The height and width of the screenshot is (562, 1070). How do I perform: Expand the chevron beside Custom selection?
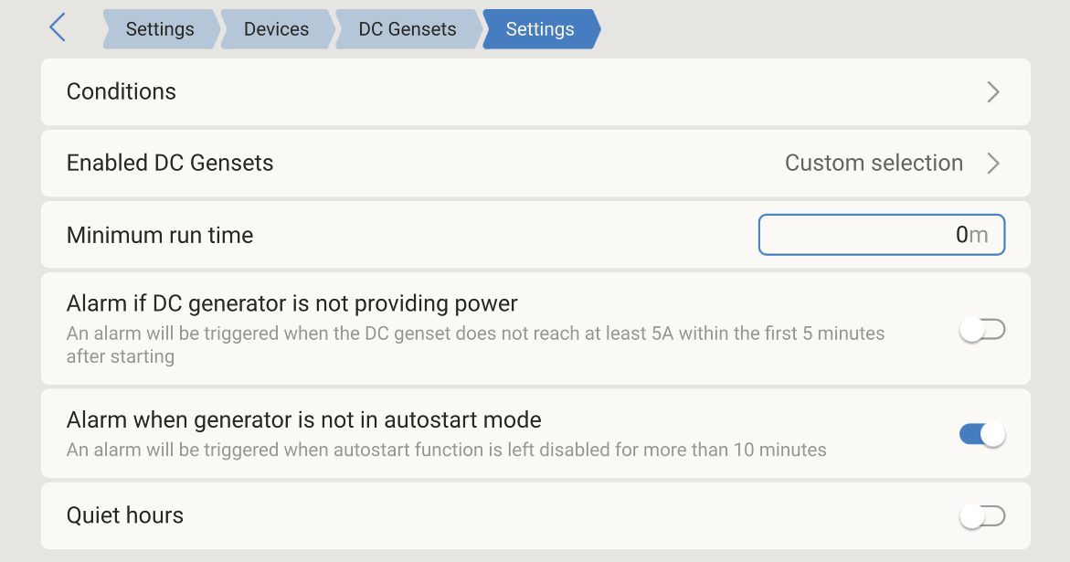pyautogui.click(x=993, y=164)
